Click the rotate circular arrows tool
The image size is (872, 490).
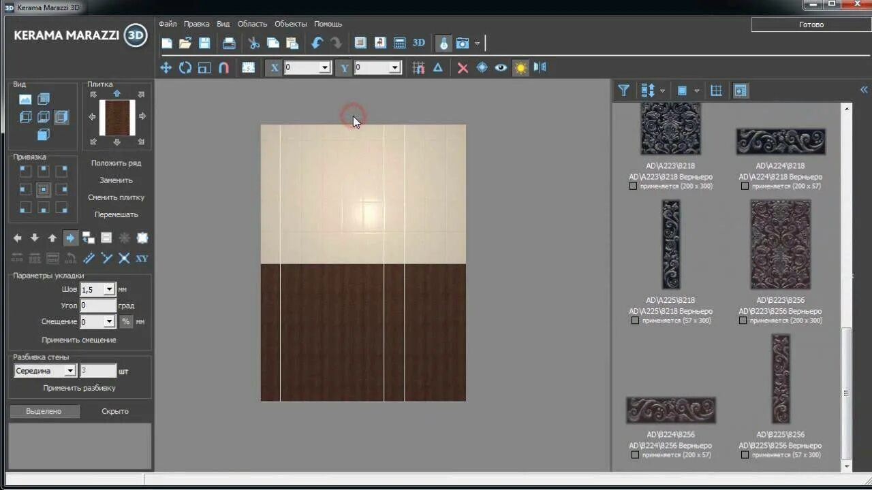coord(185,67)
